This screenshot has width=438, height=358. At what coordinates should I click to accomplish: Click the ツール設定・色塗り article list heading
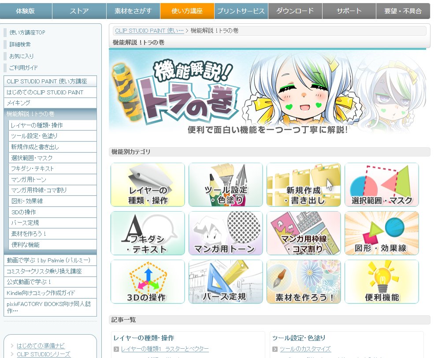(299, 338)
